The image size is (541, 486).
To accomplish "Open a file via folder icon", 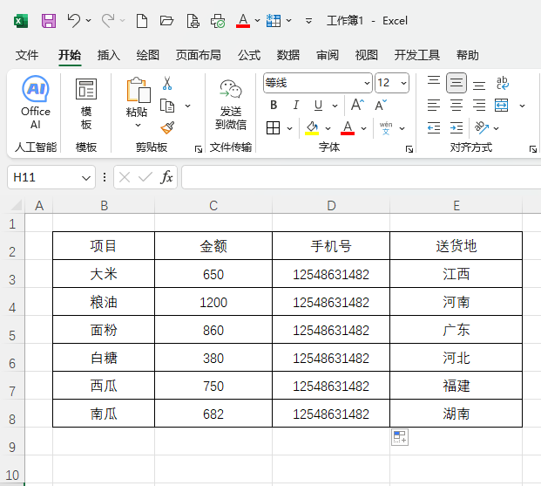I will pyautogui.click(x=166, y=21).
